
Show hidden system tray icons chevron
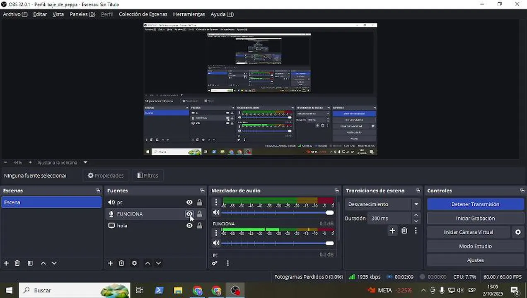(x=423, y=290)
